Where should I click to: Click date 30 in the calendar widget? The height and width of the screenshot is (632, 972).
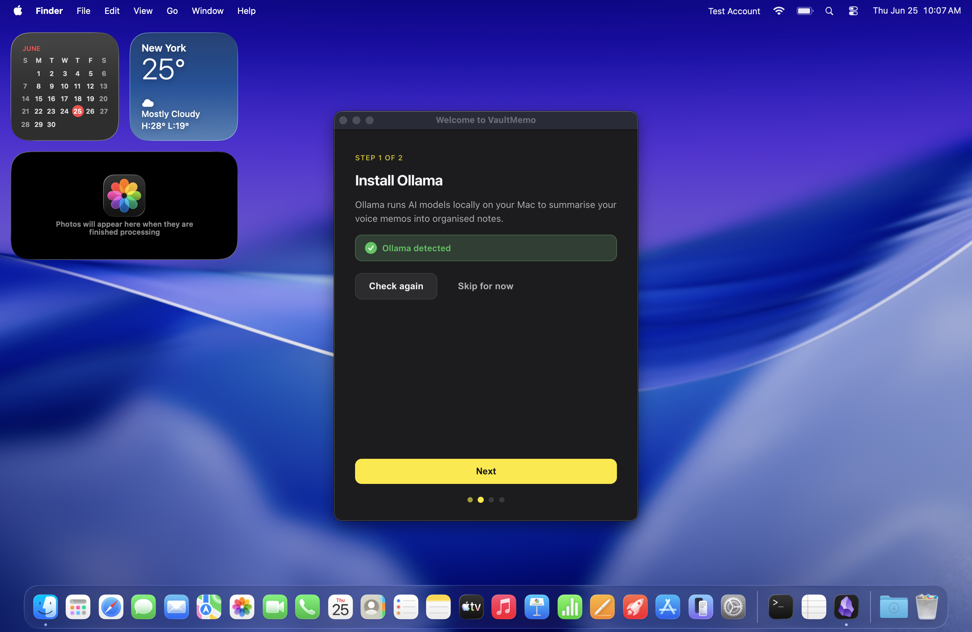click(x=51, y=125)
